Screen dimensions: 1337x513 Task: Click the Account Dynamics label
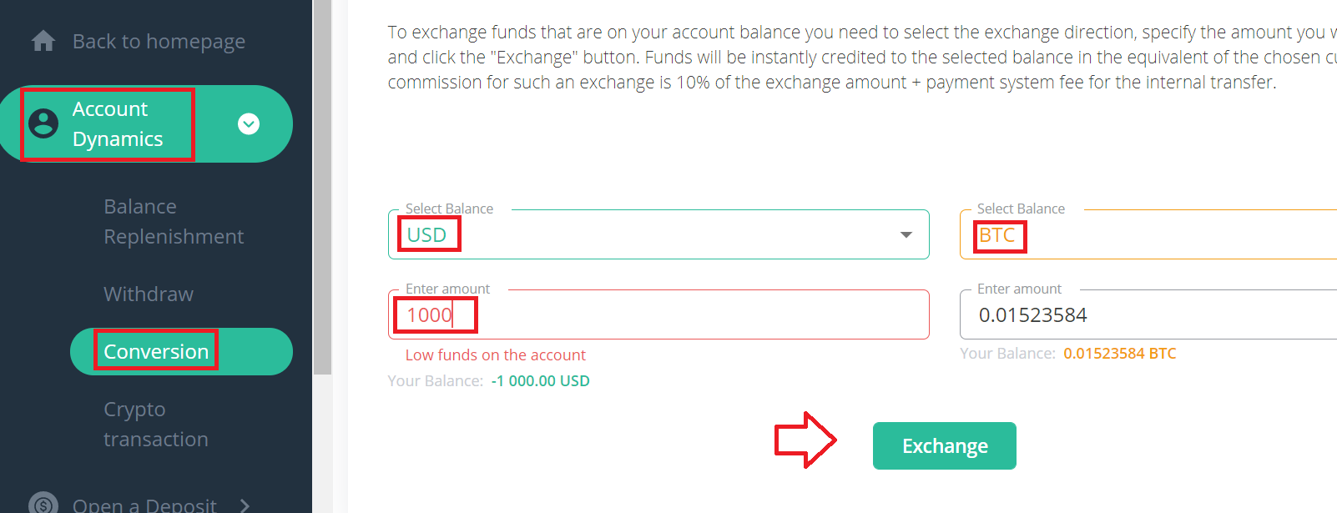click(118, 123)
